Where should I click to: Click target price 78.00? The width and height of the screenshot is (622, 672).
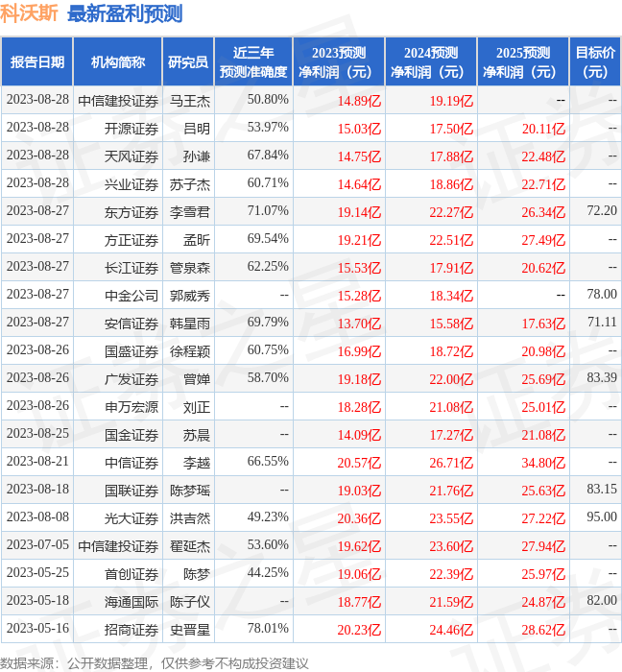[602, 294]
